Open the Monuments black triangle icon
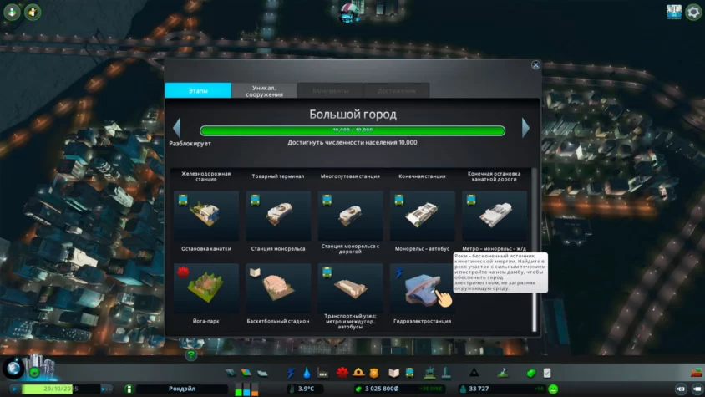705x397 pixels. tap(474, 372)
